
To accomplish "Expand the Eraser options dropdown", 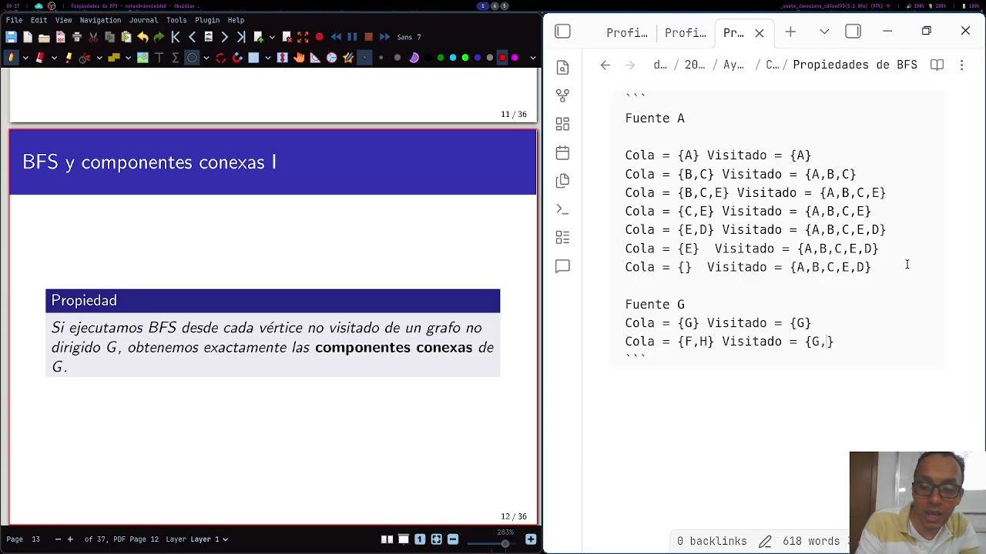I will (54, 58).
